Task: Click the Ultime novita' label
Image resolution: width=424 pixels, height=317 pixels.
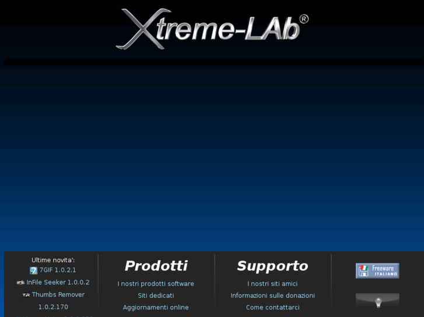Action: pyautogui.click(x=53, y=260)
